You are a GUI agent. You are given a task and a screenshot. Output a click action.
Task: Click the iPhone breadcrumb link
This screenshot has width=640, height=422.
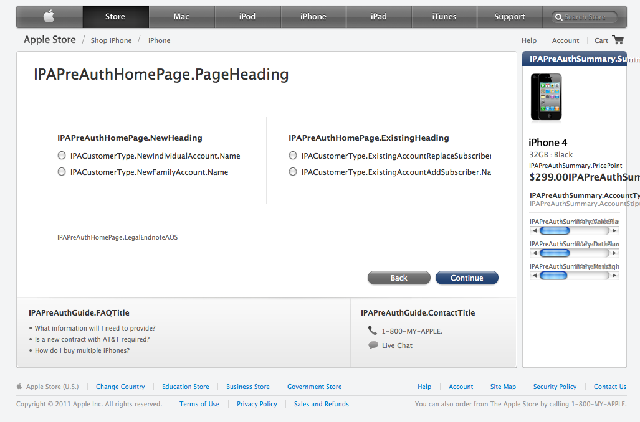(159, 40)
